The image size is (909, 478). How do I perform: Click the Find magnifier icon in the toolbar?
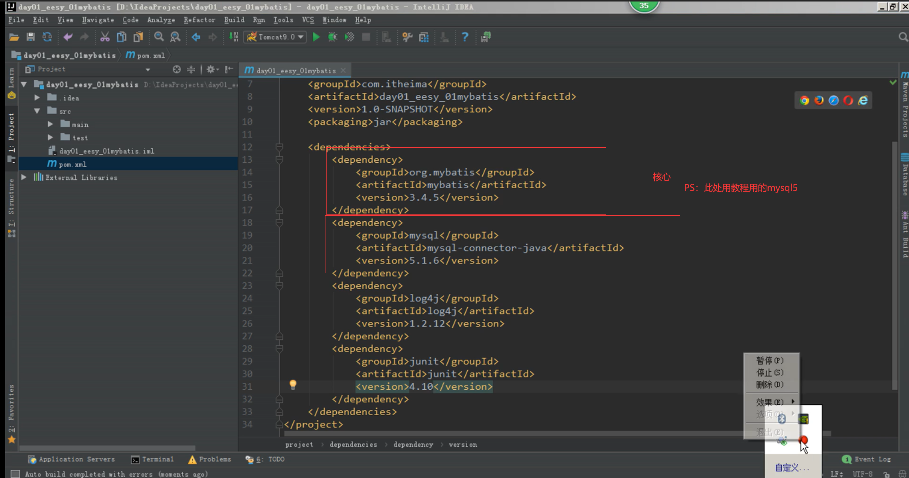(x=159, y=37)
